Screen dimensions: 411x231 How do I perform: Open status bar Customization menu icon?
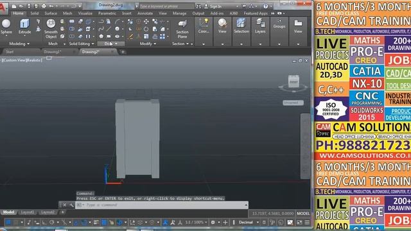[307, 223]
